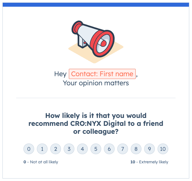Screen dimensions: 192x181
Task: Pick rating 4
Action: 82,149
